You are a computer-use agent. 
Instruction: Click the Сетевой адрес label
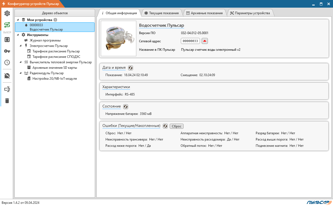(150, 41)
